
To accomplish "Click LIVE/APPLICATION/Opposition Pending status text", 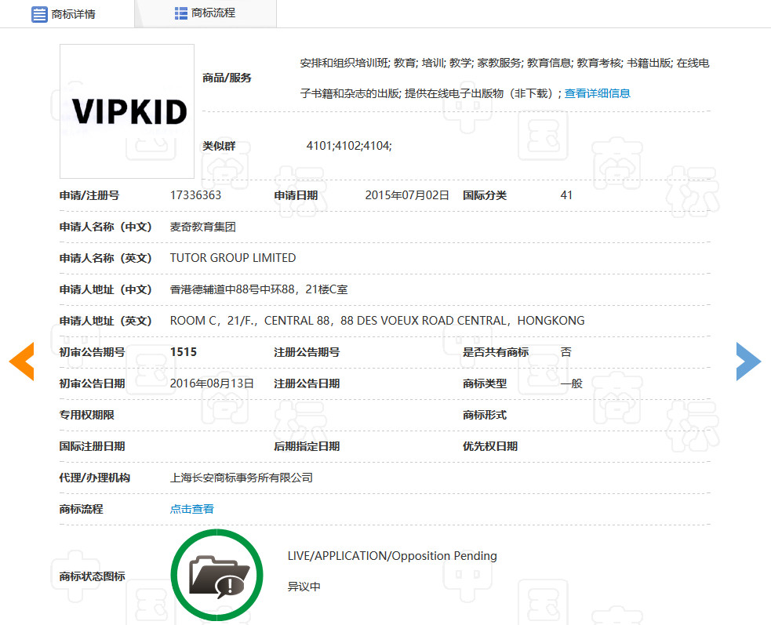I will click(392, 556).
